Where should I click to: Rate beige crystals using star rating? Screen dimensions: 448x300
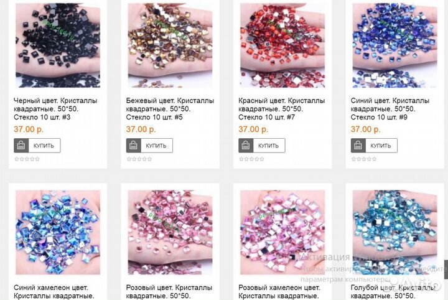click(x=139, y=159)
